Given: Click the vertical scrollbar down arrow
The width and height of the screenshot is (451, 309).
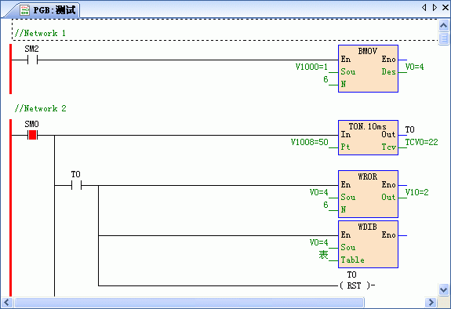Looking at the screenshot, I should [443, 289].
